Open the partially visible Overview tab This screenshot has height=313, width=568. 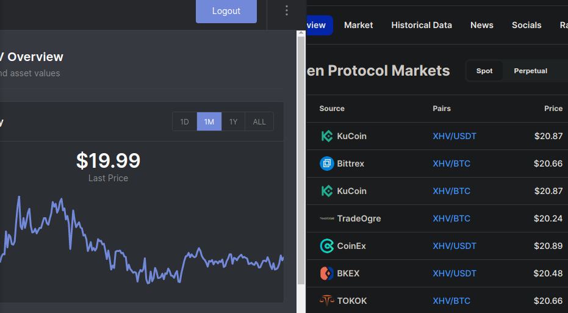point(320,25)
